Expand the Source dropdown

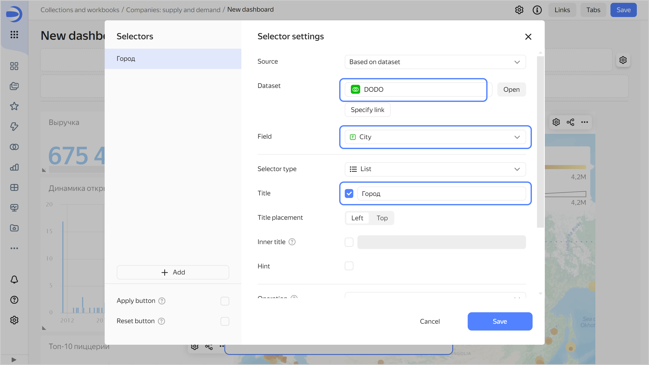pos(435,62)
